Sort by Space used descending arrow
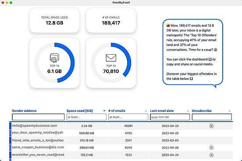This screenshot has height=161, width=242. 104,111
